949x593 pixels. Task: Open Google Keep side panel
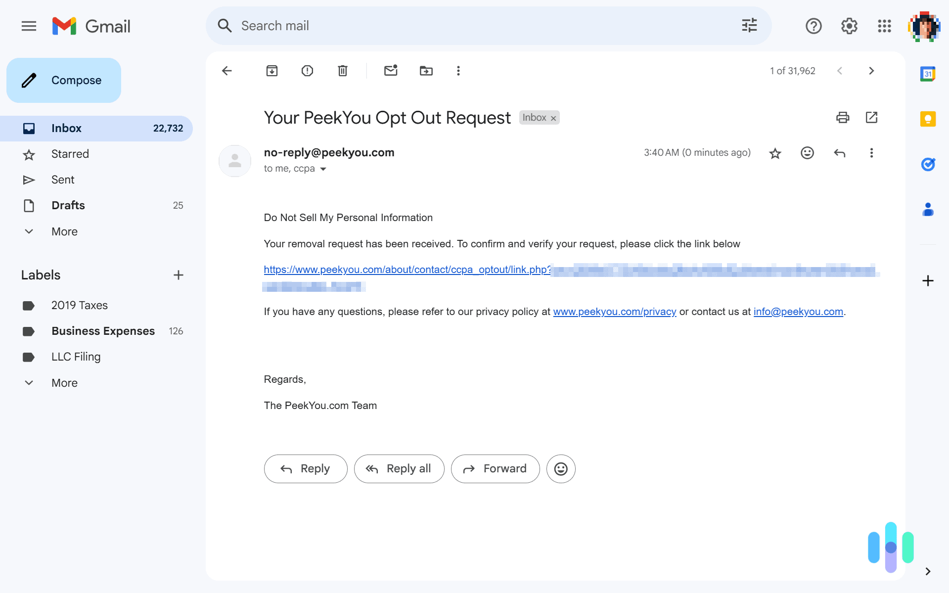928,119
